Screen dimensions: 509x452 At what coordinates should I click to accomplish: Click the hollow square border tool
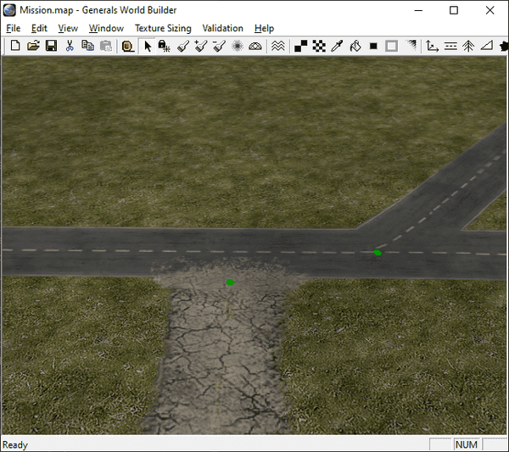(391, 46)
